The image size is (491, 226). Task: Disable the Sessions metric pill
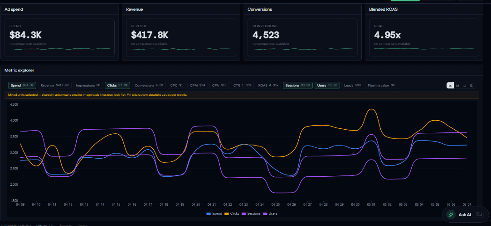(298, 85)
